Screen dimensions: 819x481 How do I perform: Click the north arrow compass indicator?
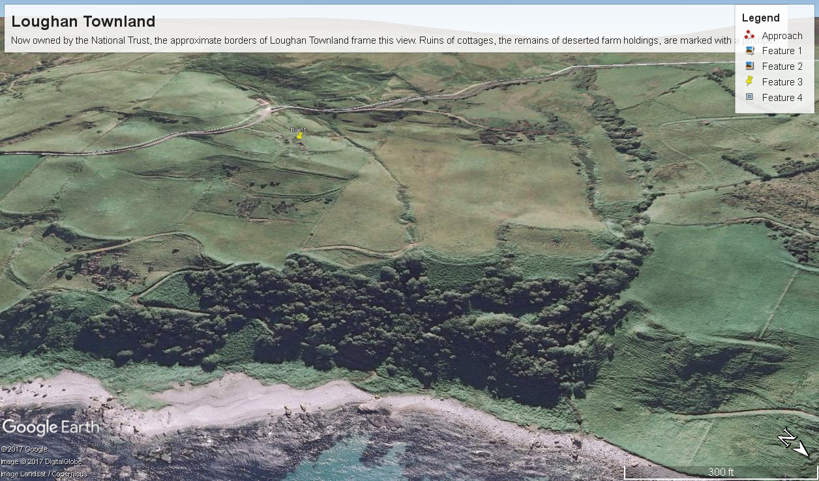coord(792,443)
